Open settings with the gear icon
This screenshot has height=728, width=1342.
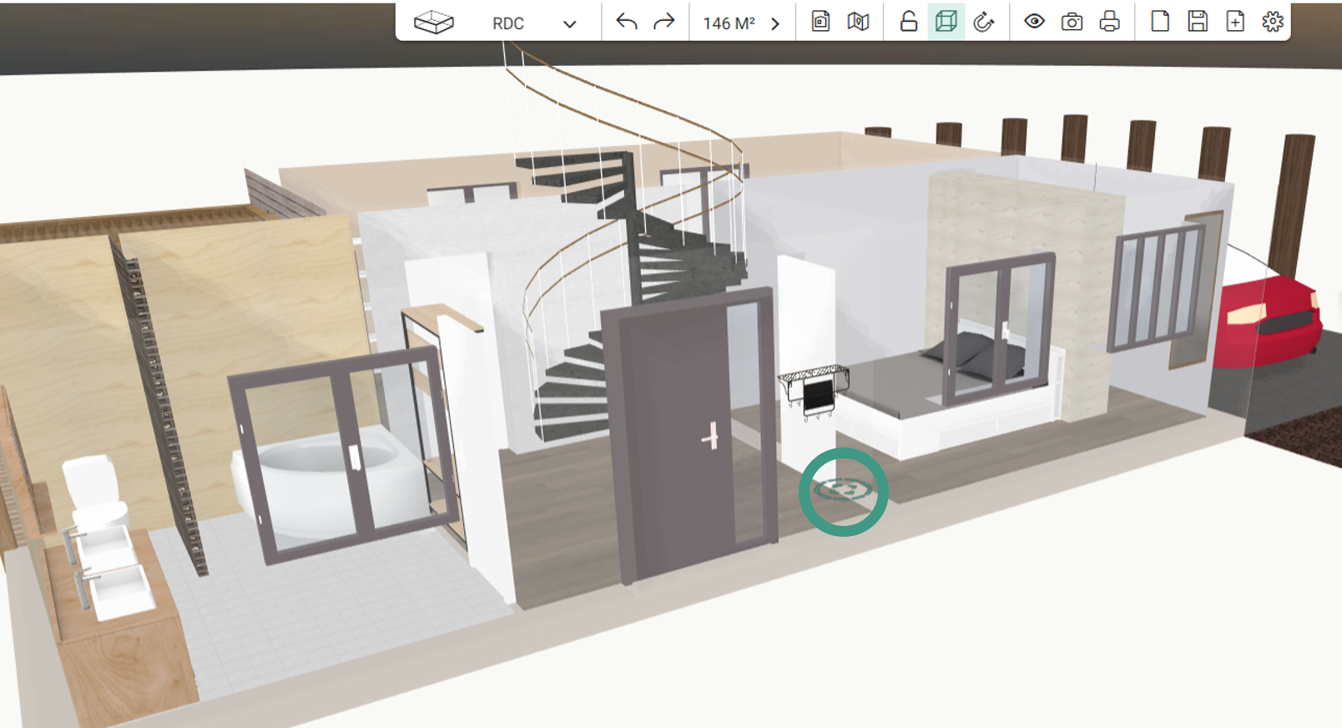coord(1273,22)
